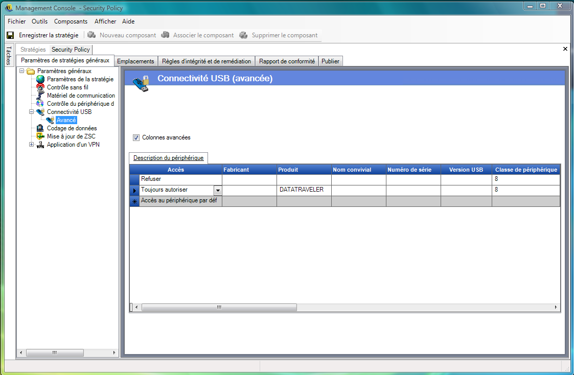The image size is (574, 375).
Task: Select the Contrôle sans fil tree icon
Action: (40, 87)
